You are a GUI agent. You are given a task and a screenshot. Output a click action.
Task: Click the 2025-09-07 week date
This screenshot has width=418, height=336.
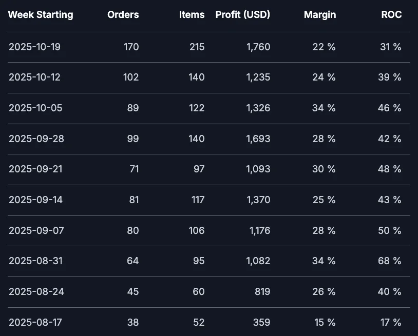tap(36, 231)
